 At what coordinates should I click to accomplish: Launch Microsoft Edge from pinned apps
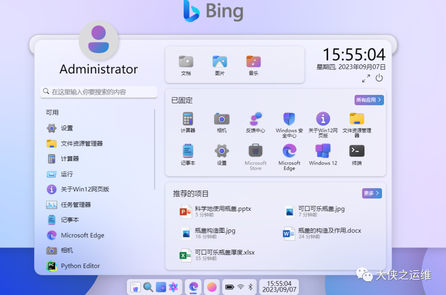pyautogui.click(x=289, y=157)
